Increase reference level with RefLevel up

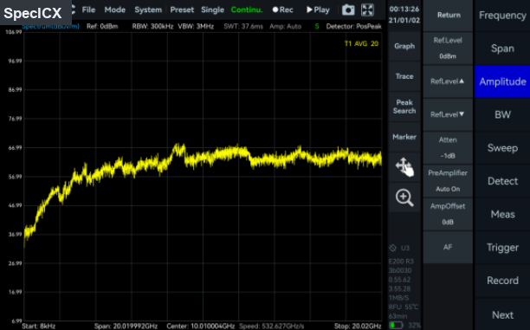tap(449, 81)
